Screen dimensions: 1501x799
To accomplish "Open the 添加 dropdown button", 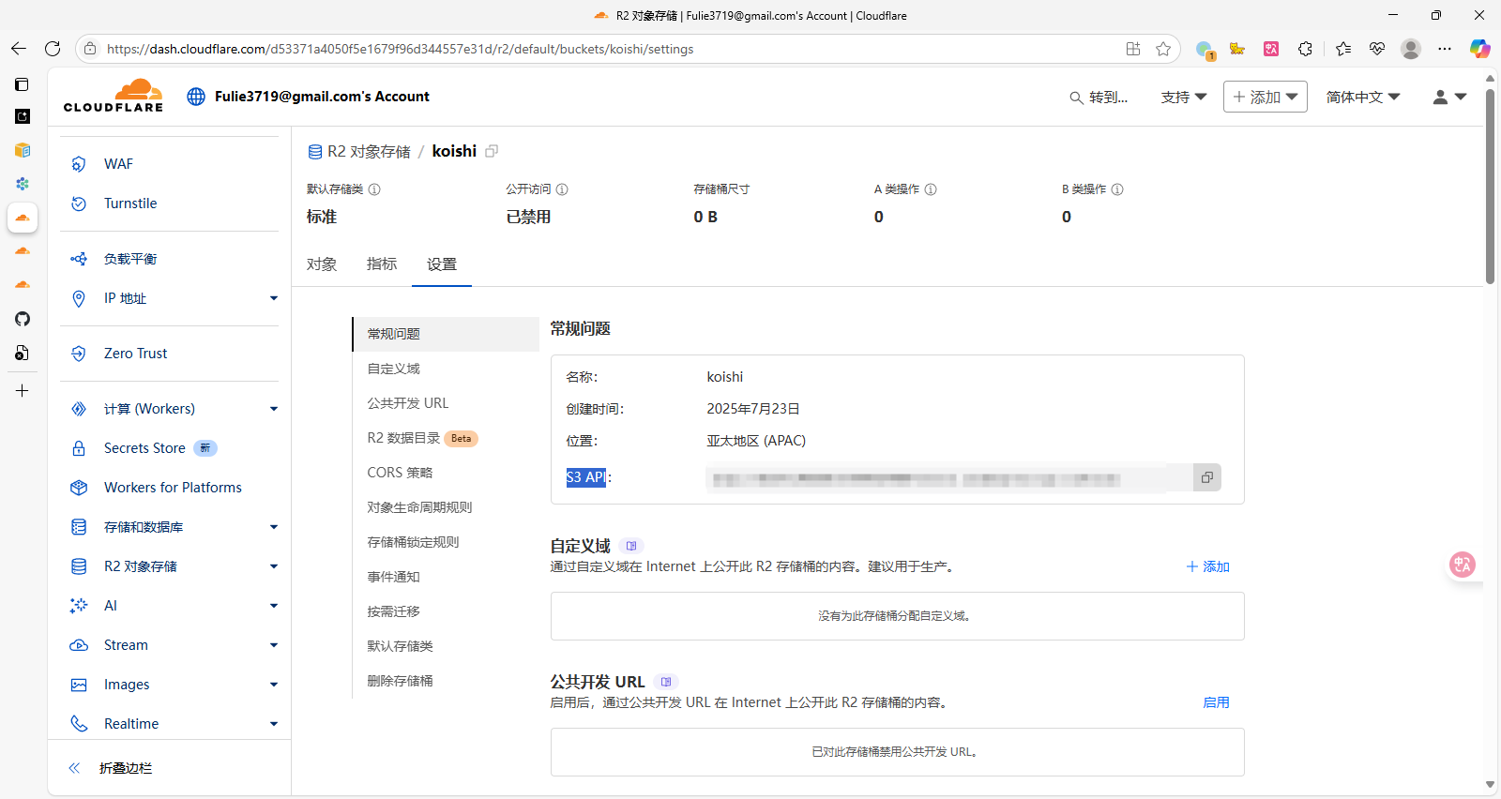I will (x=1265, y=97).
